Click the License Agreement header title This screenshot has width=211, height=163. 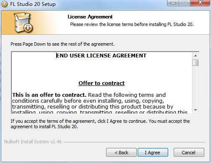pos(90,17)
